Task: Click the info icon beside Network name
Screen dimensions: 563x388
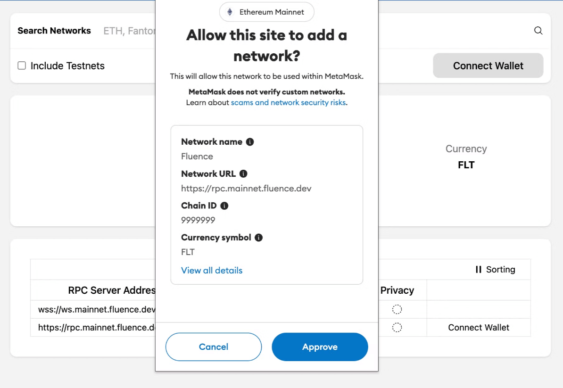Action: pyautogui.click(x=250, y=141)
